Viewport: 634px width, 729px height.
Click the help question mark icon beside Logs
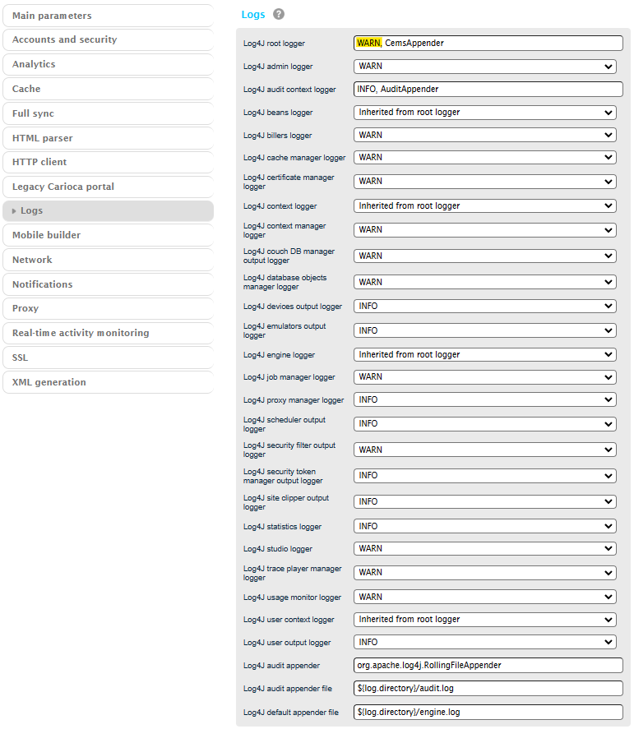point(279,15)
